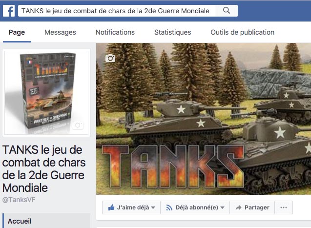Click in the Facebook search field

tap(117, 11)
